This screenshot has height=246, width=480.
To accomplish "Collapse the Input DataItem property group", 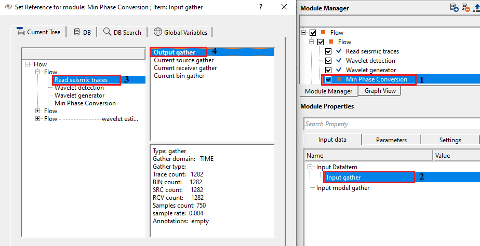I will (x=310, y=167).
